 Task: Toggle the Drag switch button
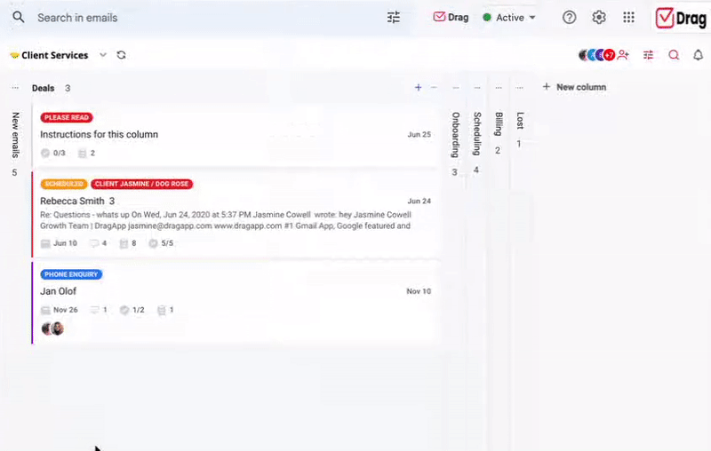click(x=451, y=17)
